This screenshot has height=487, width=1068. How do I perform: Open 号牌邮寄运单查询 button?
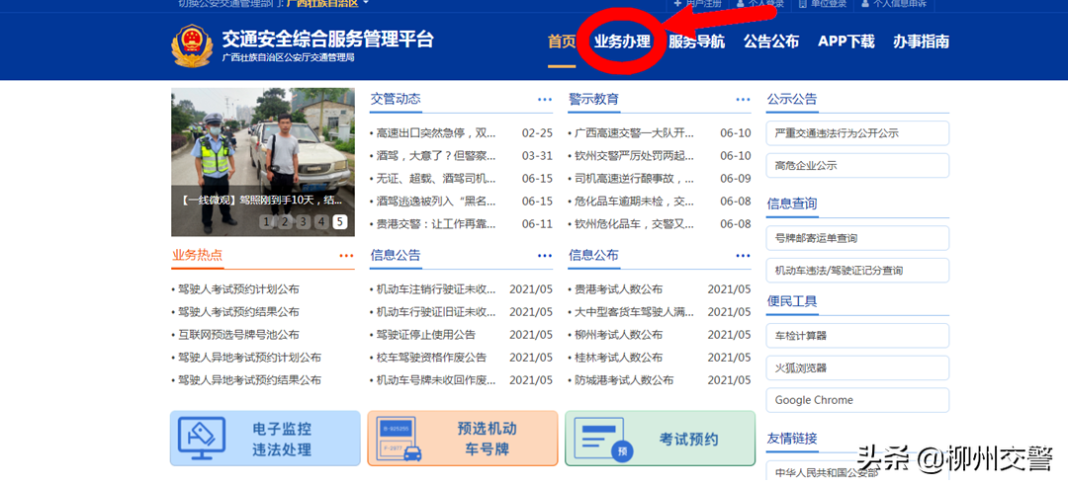tap(857, 238)
